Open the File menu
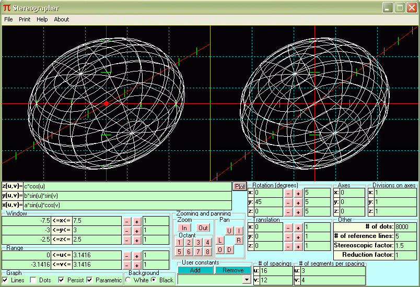 [x=8, y=19]
